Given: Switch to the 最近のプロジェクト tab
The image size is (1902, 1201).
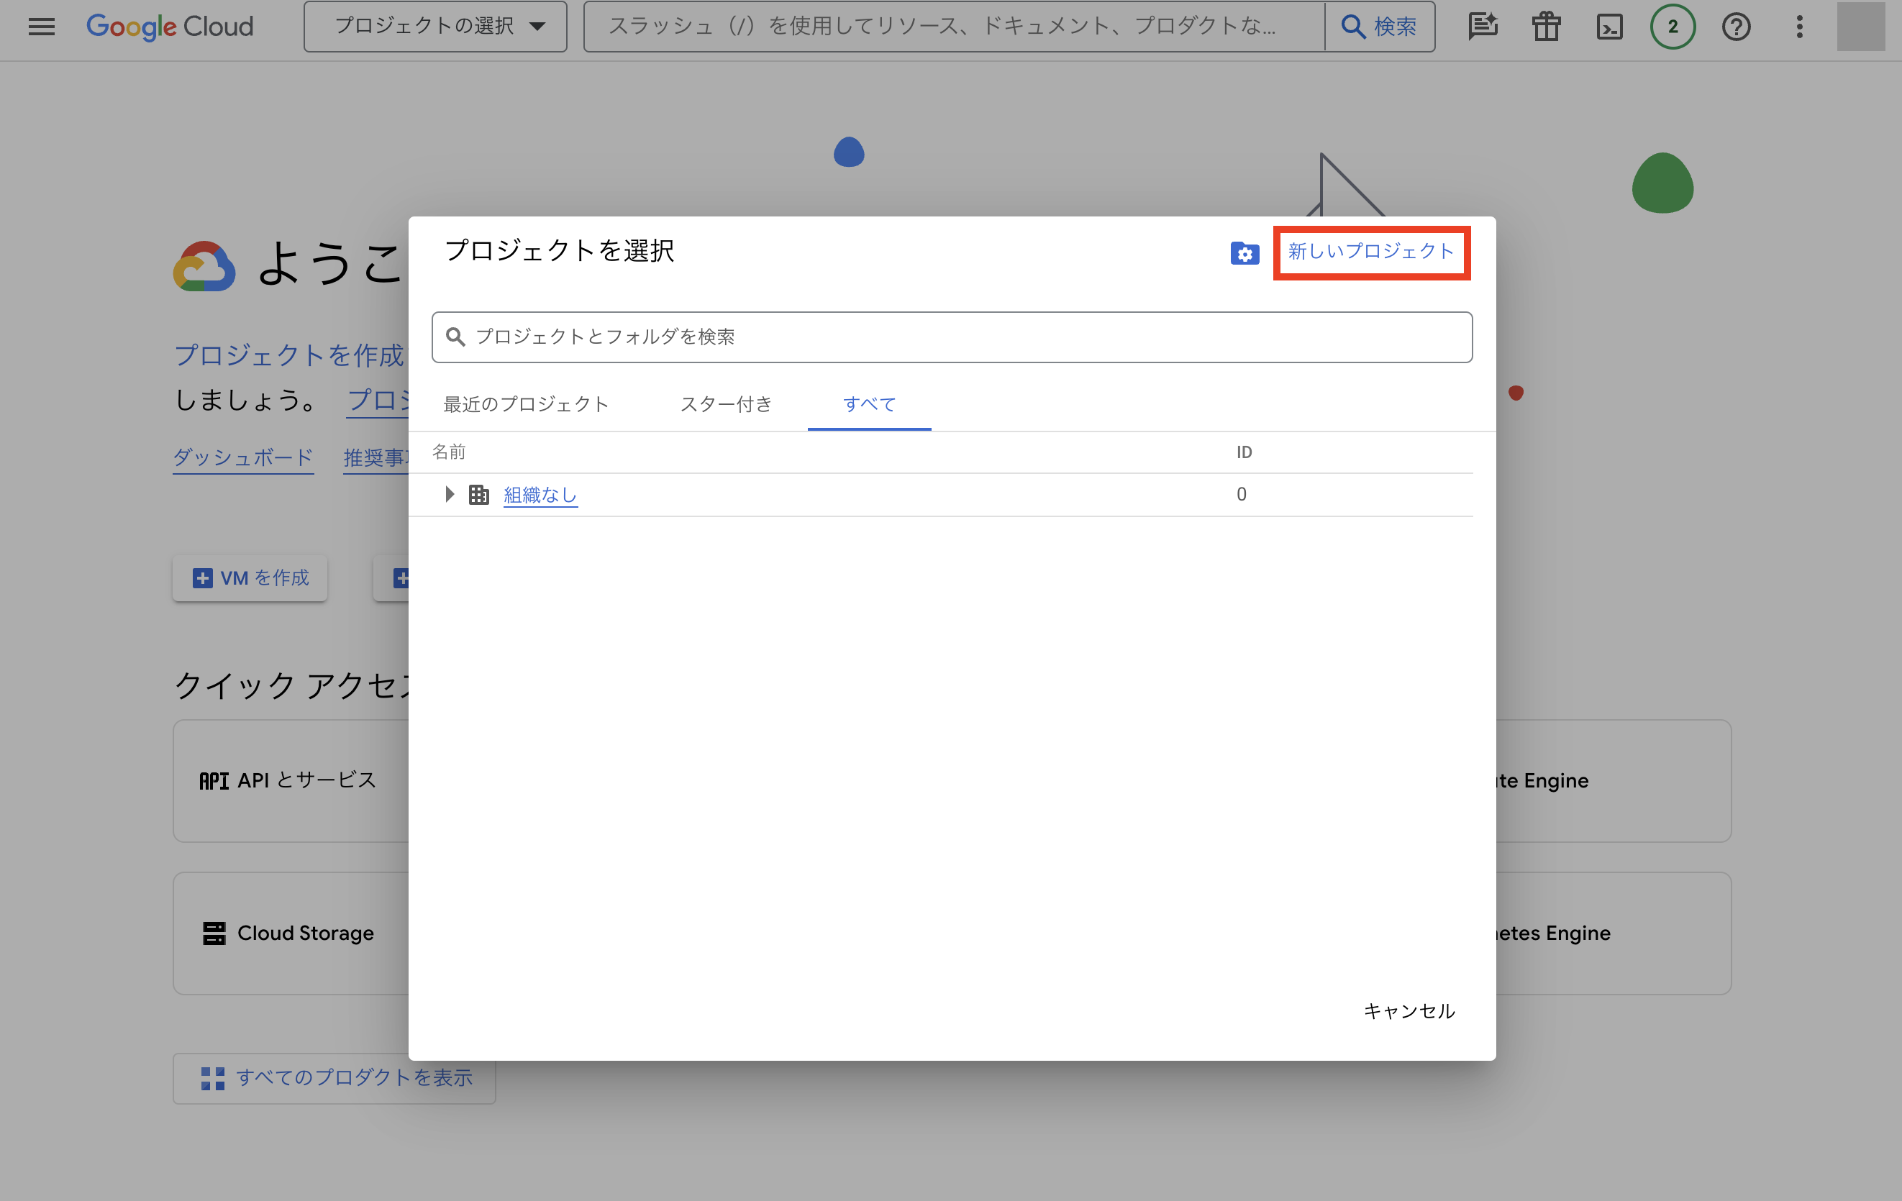Looking at the screenshot, I should (526, 404).
